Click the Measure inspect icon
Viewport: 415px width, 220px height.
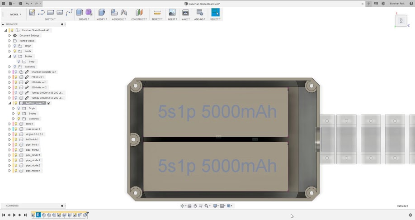pos(157,13)
